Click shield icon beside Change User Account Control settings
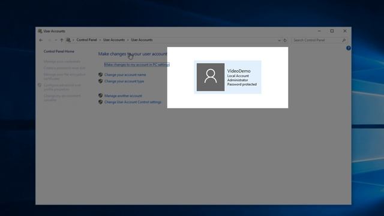The width and height of the screenshot is (384, 216). tap(100, 102)
